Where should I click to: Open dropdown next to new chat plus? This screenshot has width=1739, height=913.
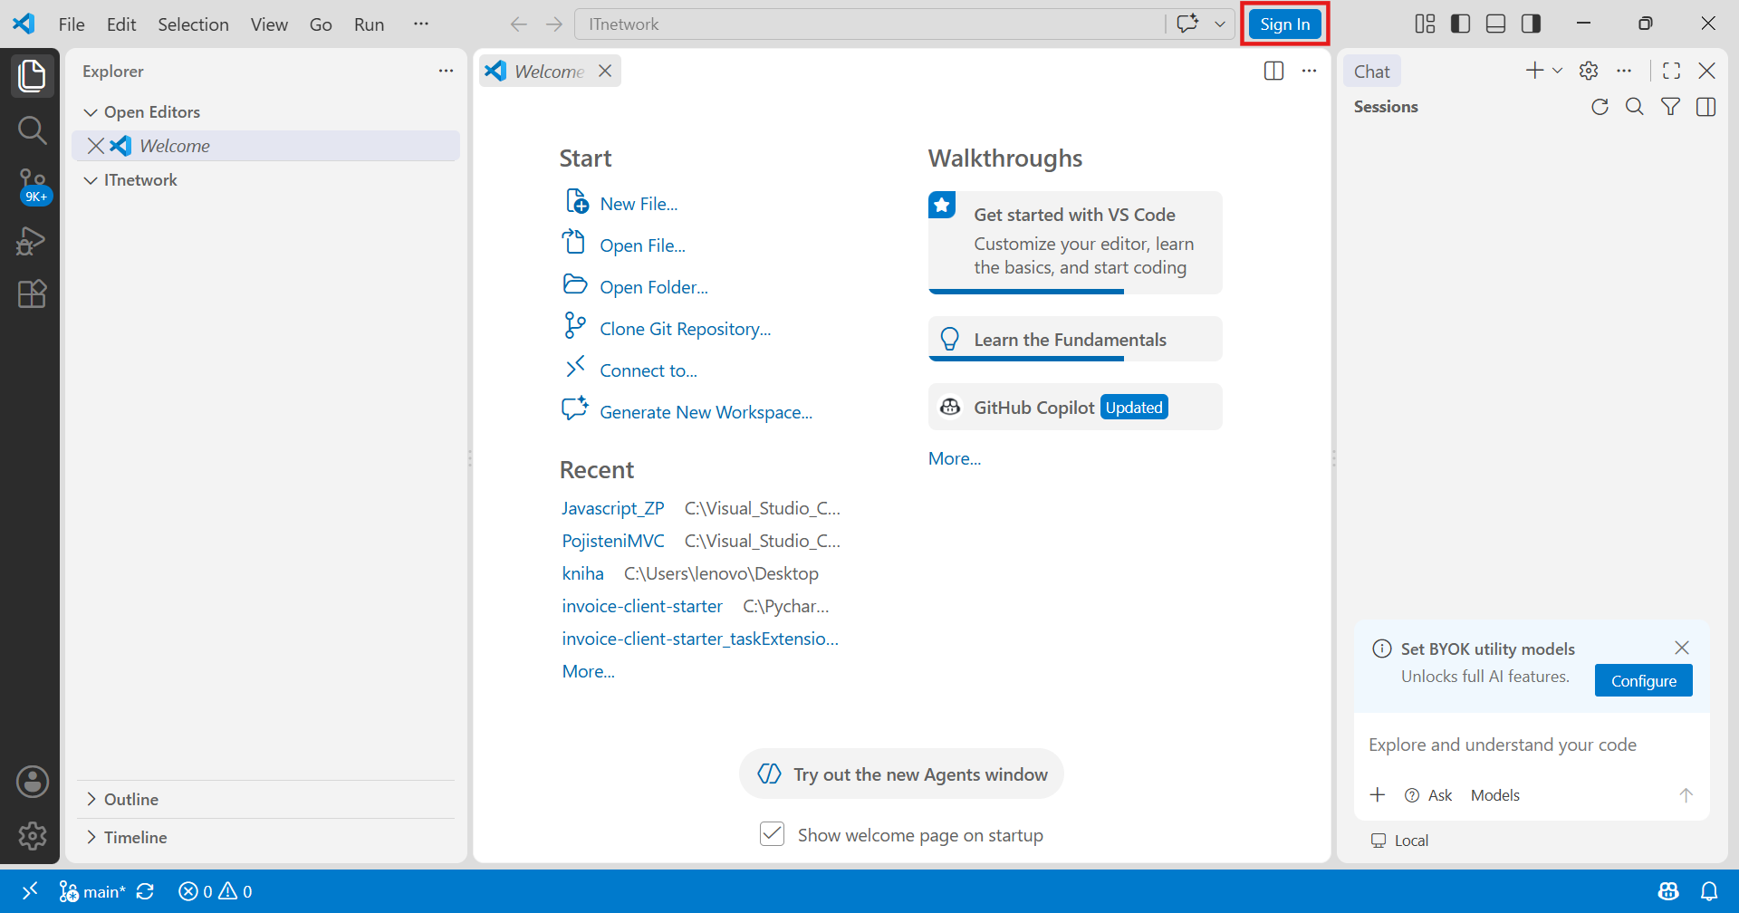1558,71
